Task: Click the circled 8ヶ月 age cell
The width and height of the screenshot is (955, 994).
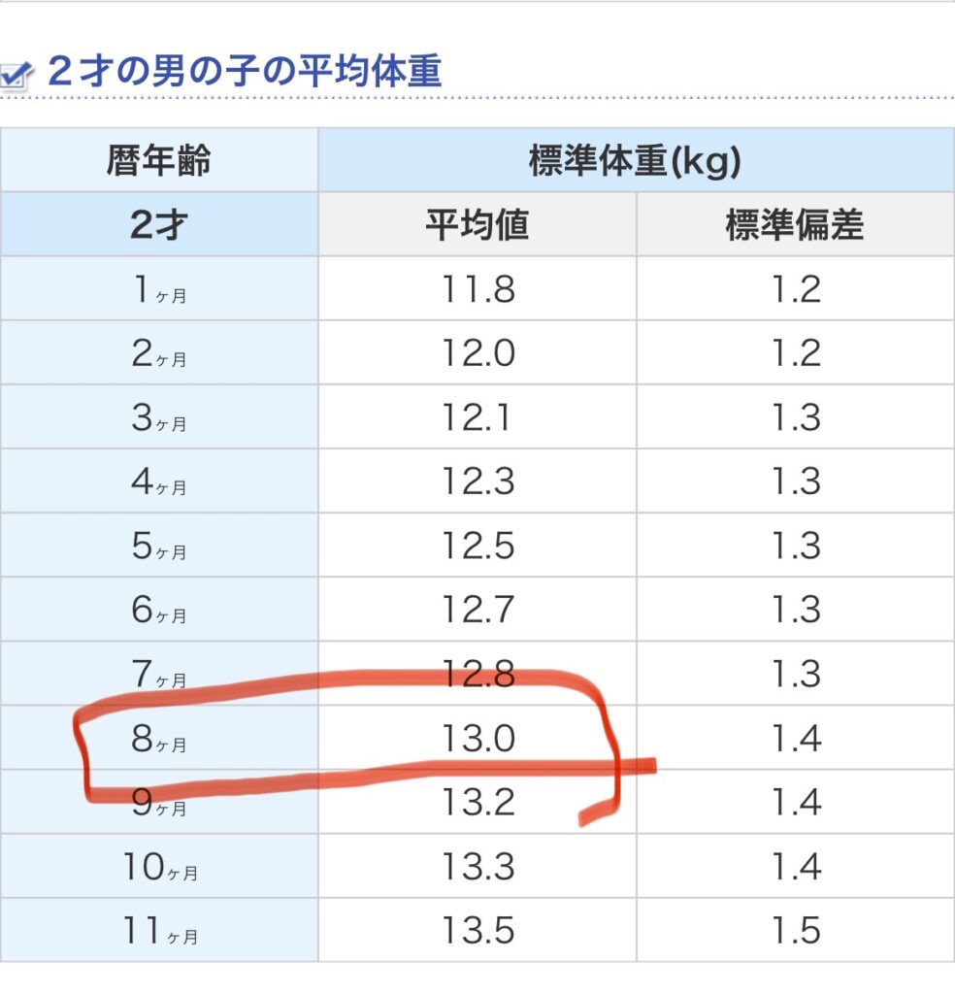Action: (x=159, y=738)
